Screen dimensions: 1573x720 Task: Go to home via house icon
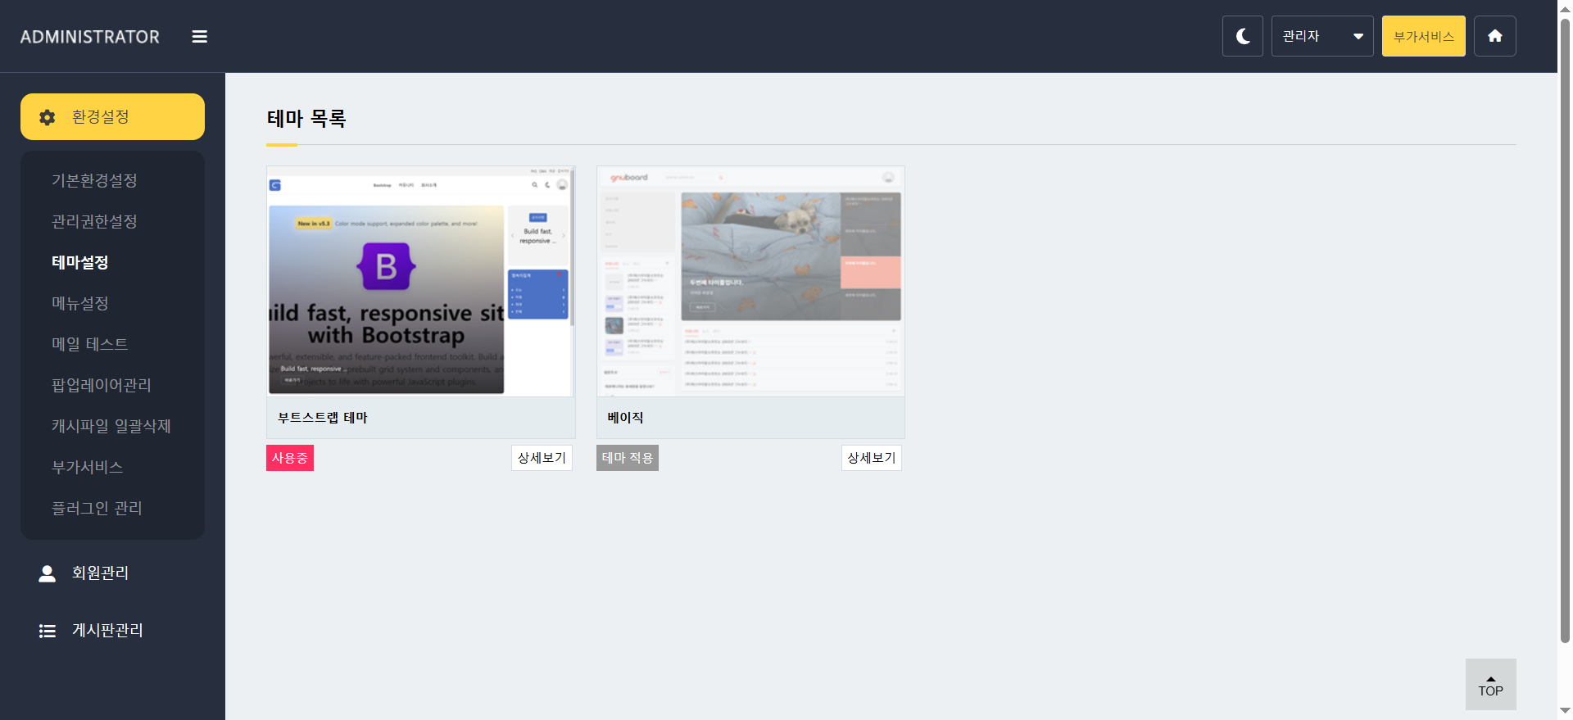tap(1494, 36)
